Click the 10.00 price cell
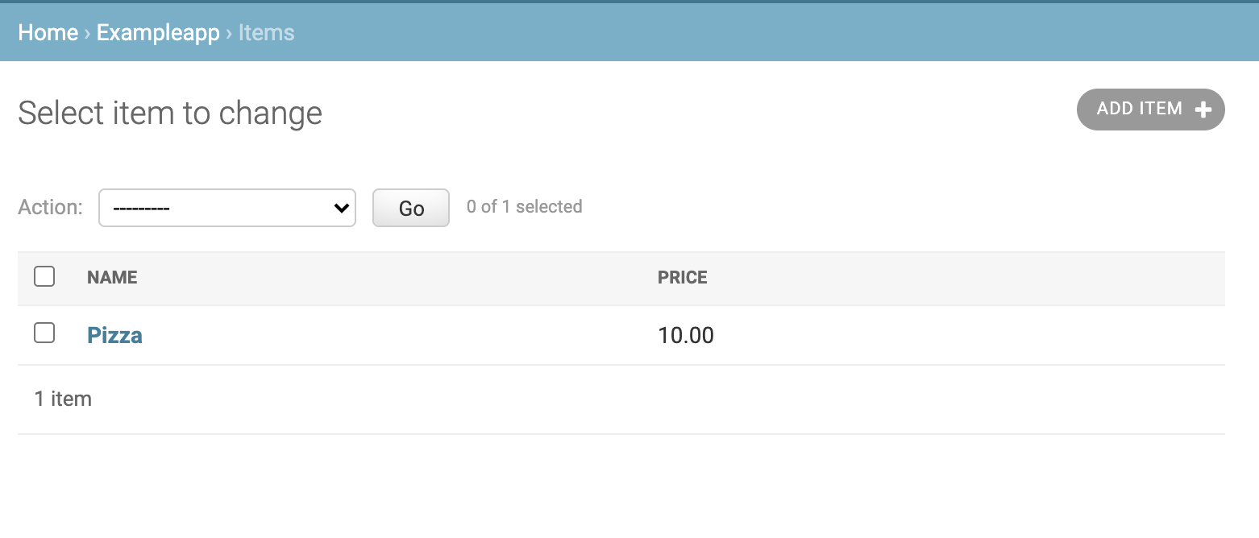The width and height of the screenshot is (1259, 538). 686,335
